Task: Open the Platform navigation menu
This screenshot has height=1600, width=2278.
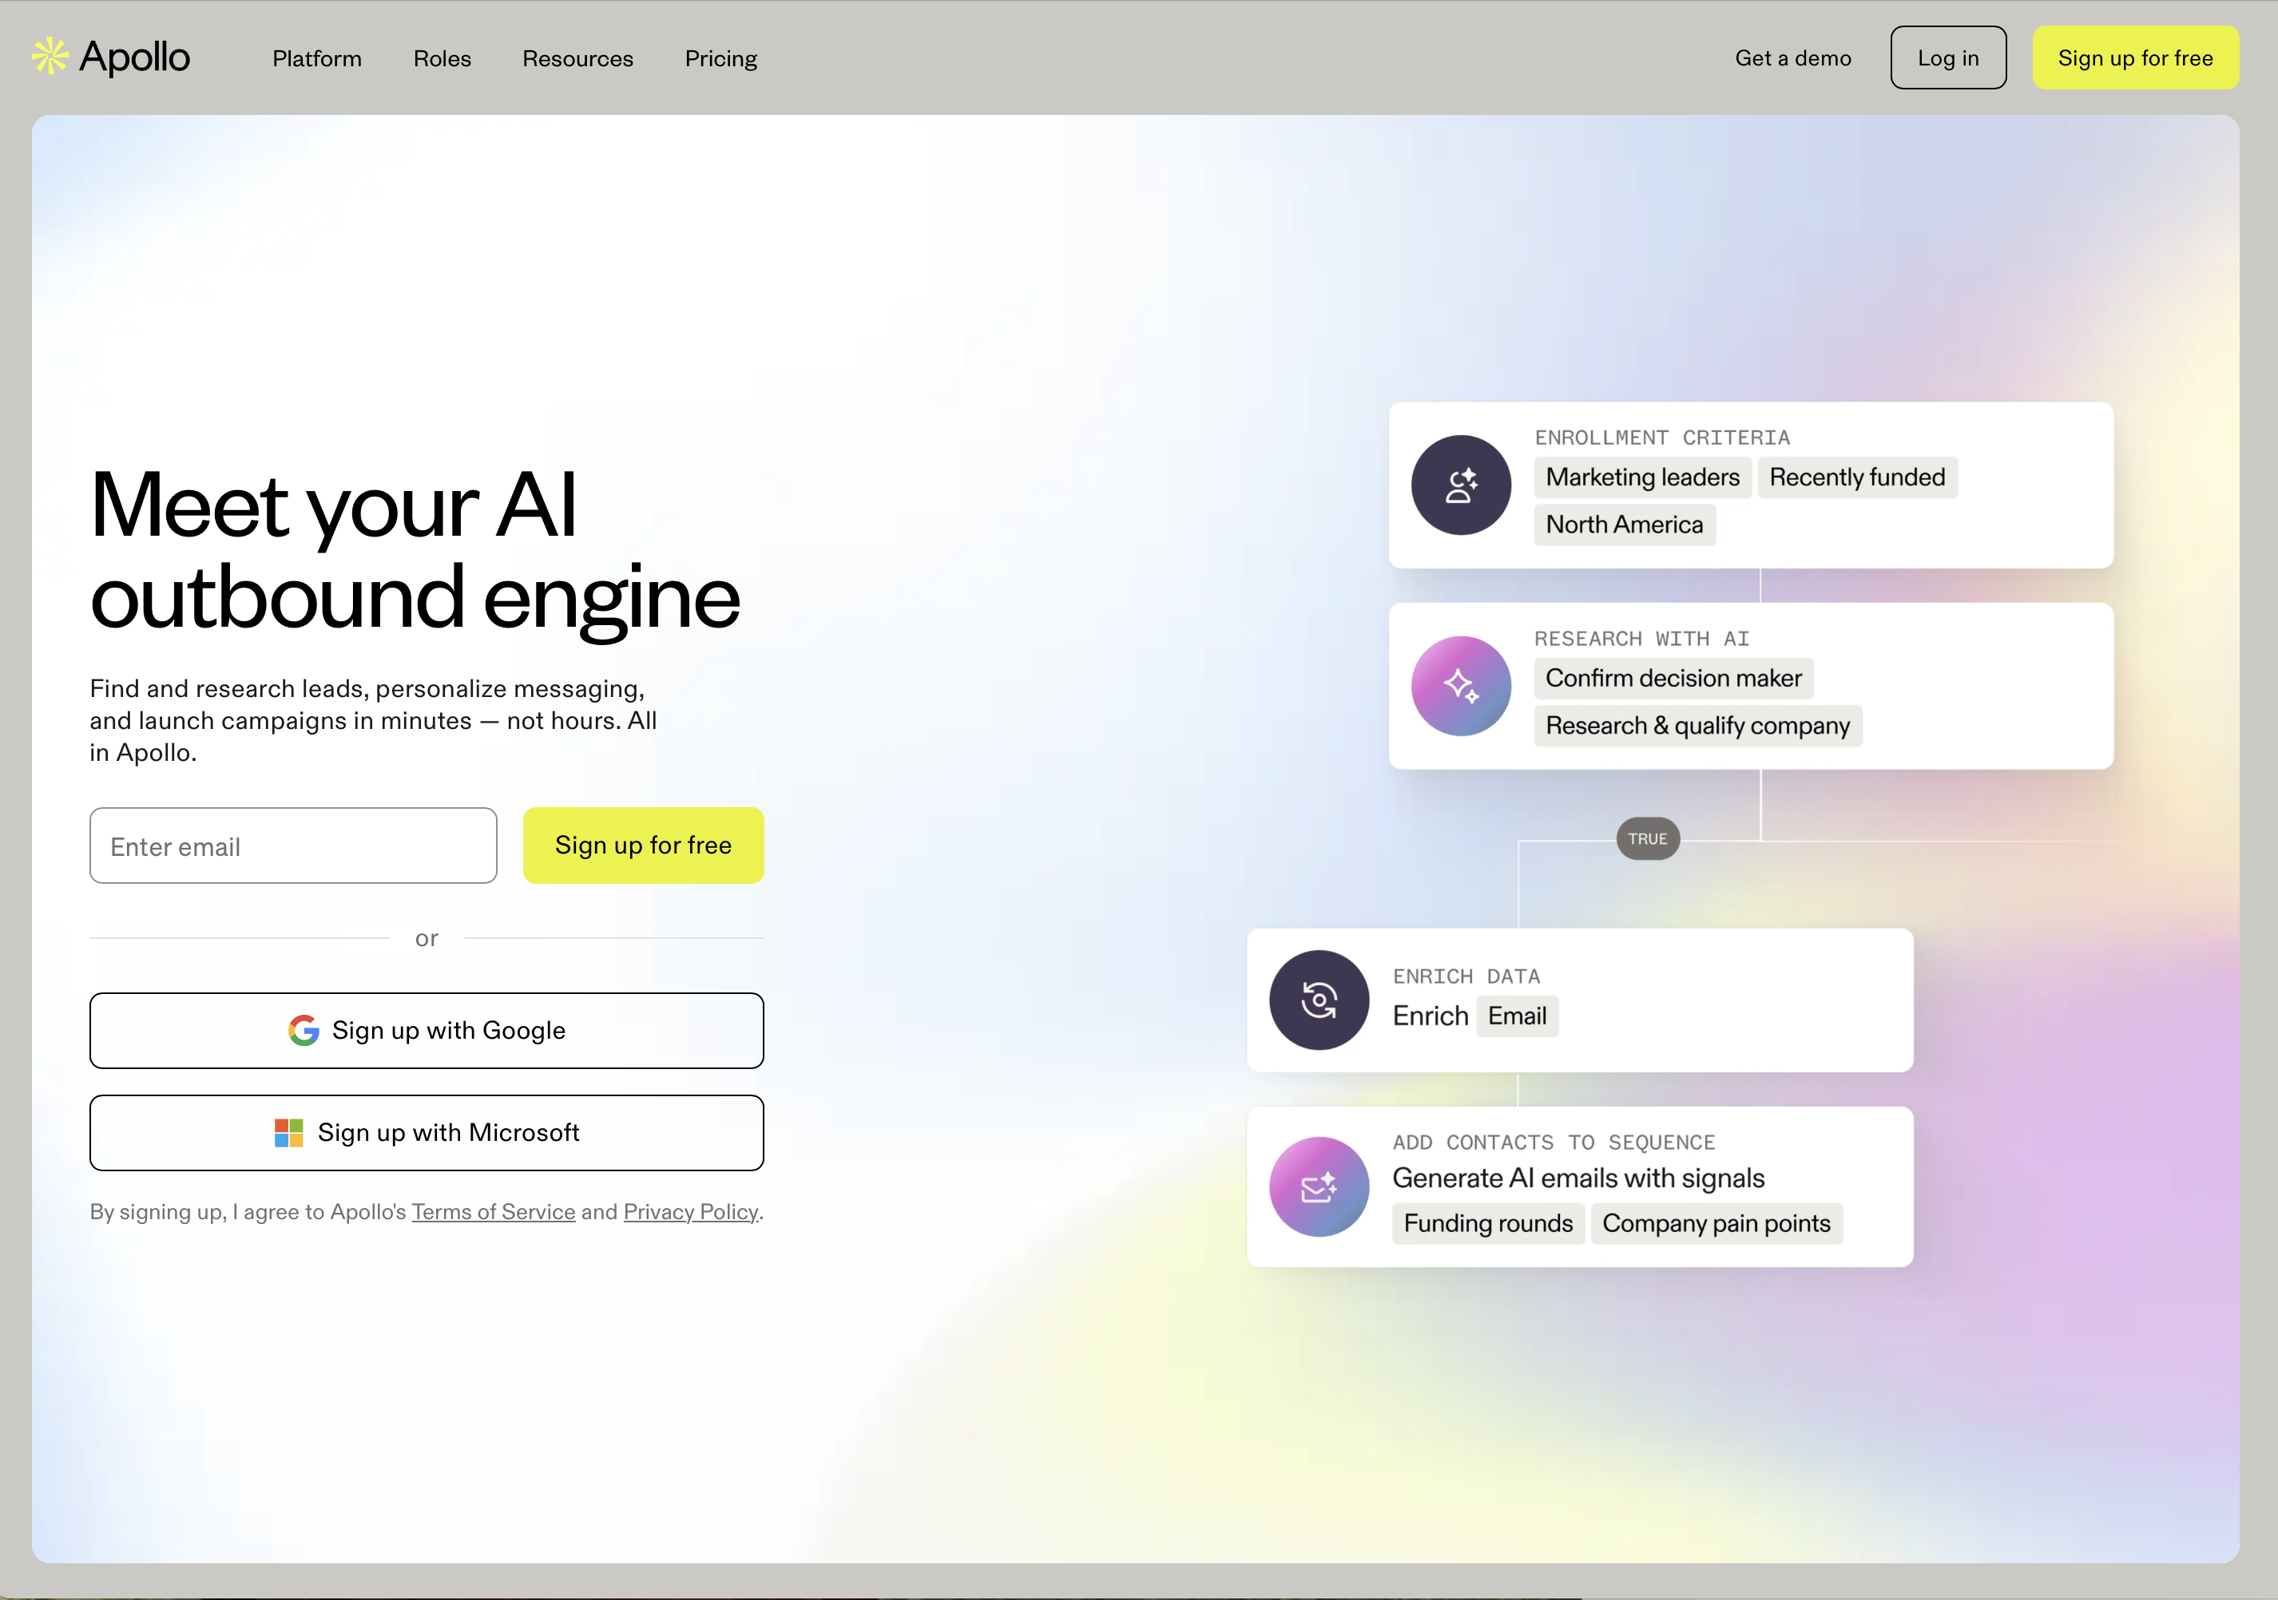Action: point(316,58)
